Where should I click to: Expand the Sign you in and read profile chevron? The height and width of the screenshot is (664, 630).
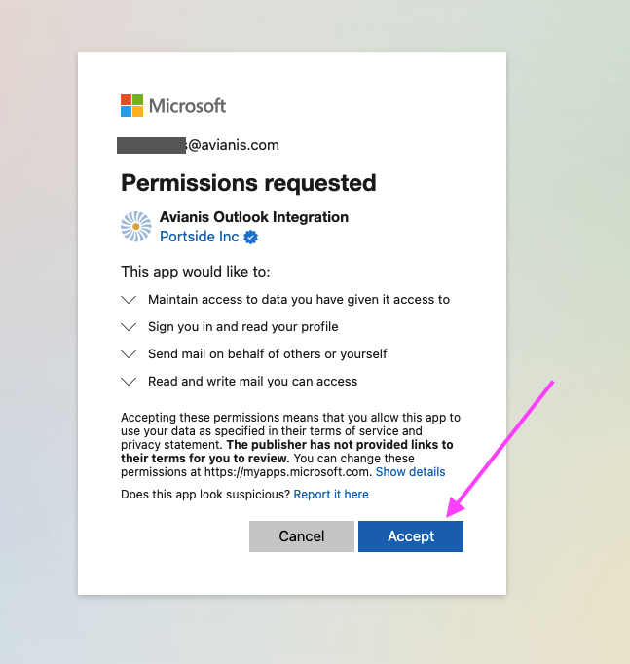129,327
